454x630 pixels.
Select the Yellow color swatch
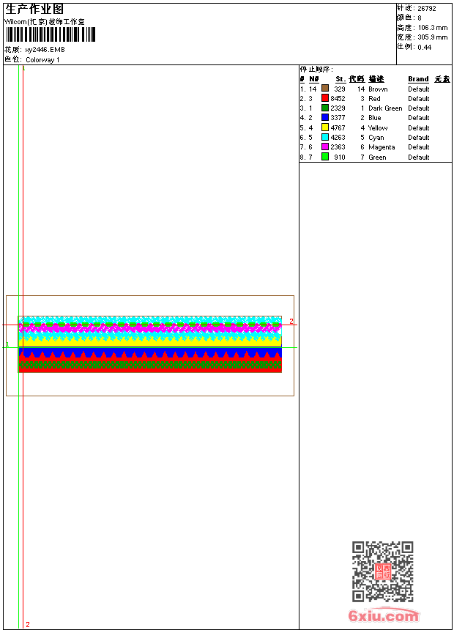(325, 127)
